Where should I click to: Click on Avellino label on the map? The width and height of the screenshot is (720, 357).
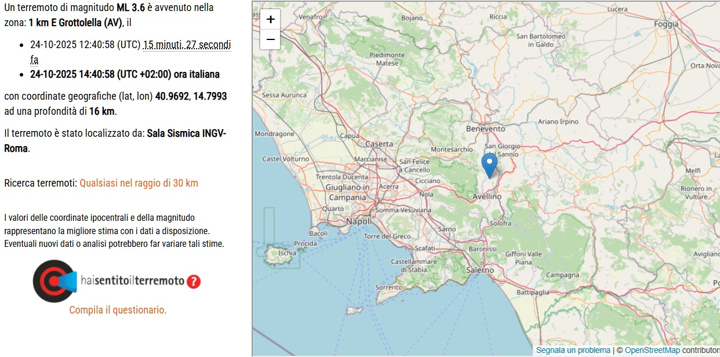(486, 196)
